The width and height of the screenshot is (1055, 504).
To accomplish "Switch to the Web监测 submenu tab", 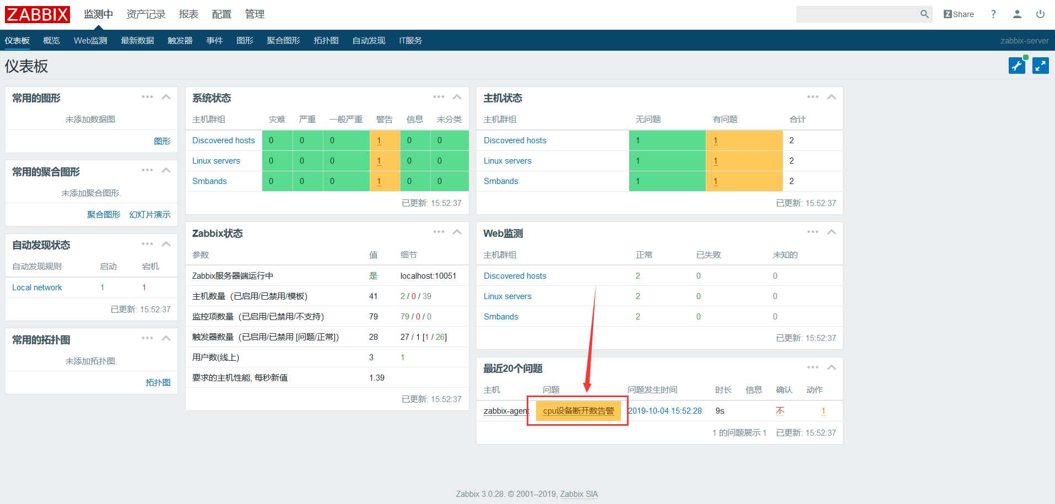I will click(x=90, y=41).
